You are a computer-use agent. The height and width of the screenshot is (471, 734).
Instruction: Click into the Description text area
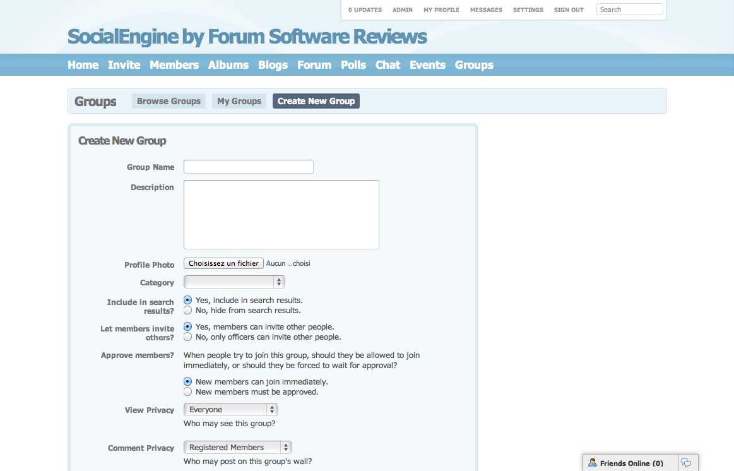point(281,215)
